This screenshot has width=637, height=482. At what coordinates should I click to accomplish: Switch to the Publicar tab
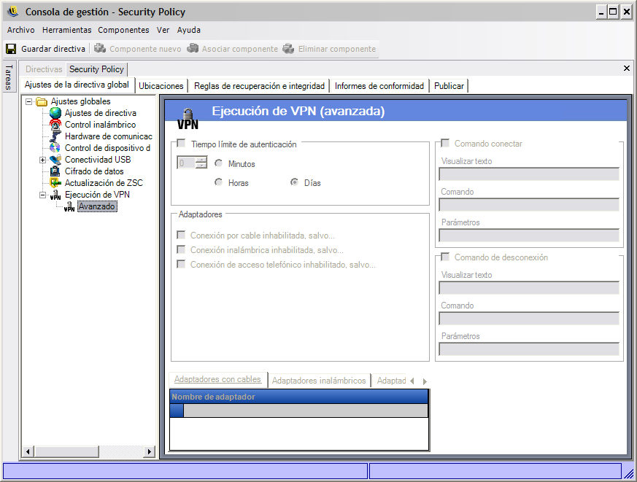point(449,86)
